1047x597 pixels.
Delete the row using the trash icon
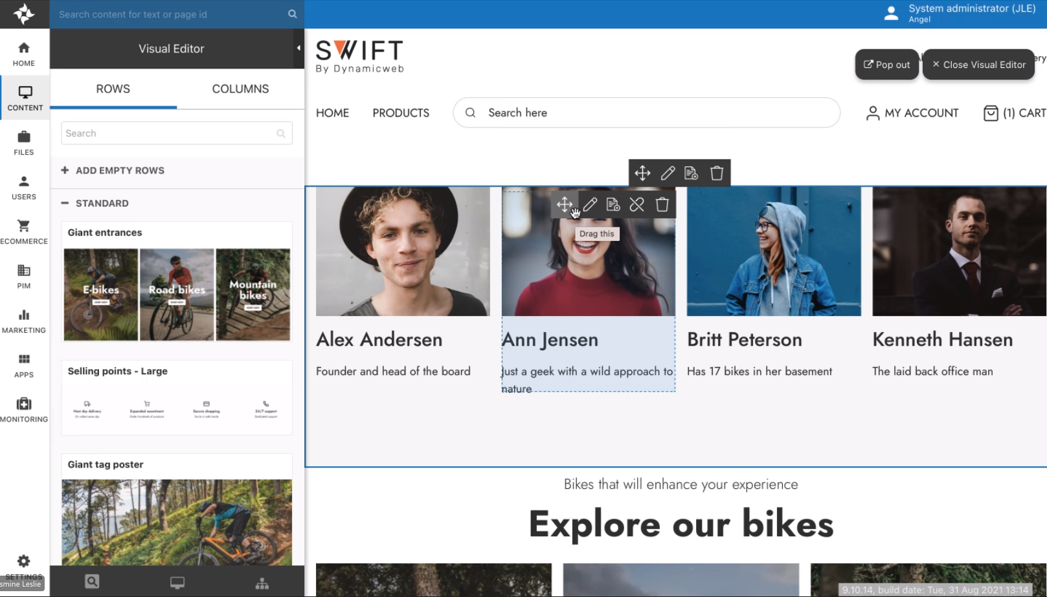click(716, 173)
